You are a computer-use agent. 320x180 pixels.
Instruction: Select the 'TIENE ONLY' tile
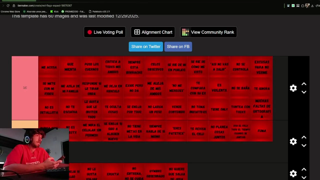click(219, 109)
